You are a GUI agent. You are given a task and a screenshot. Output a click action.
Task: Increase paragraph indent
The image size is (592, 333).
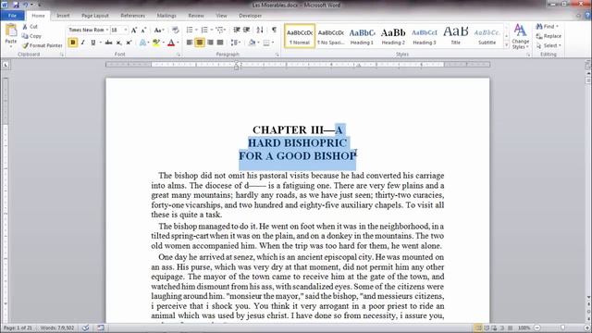coord(247,30)
